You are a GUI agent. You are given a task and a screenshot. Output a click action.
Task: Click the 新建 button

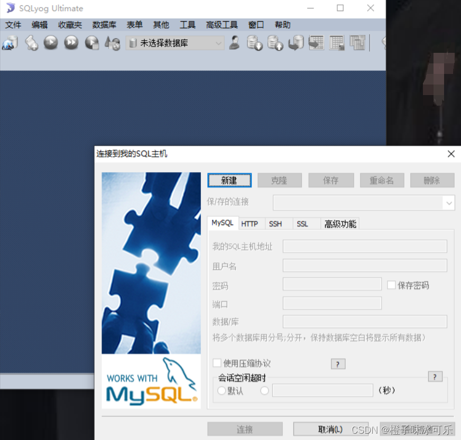pos(229,180)
